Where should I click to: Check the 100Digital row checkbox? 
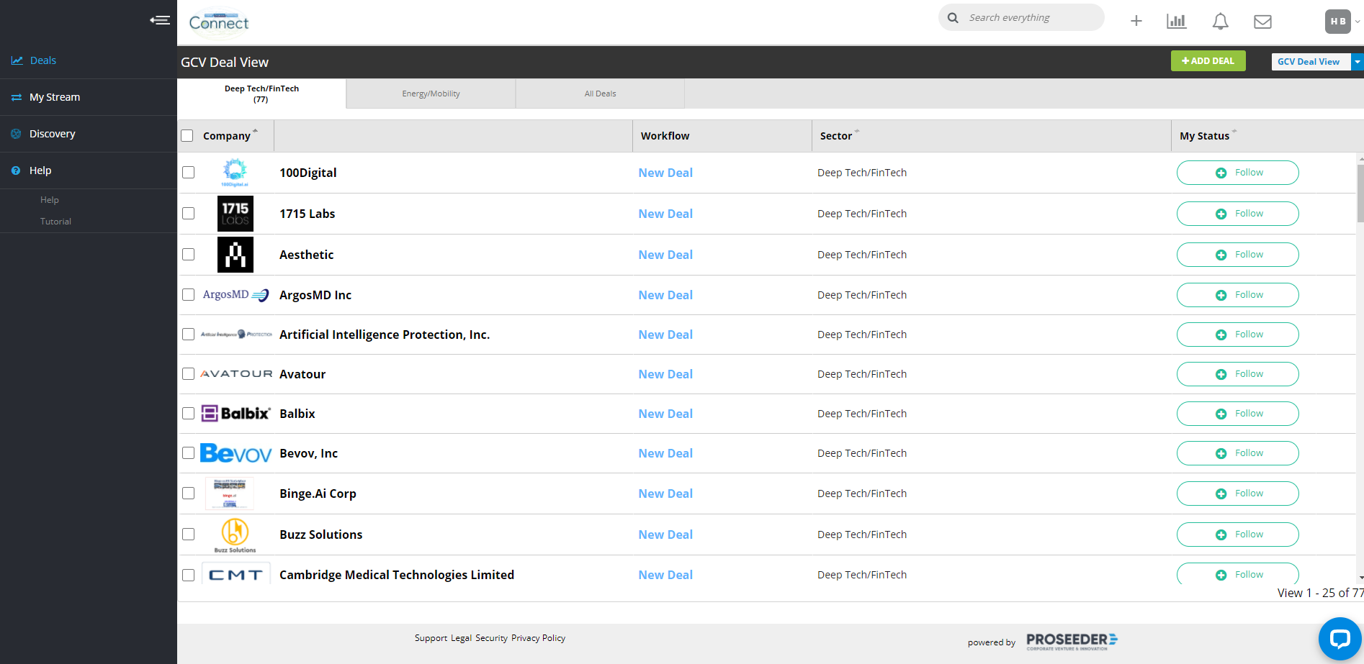pos(188,173)
